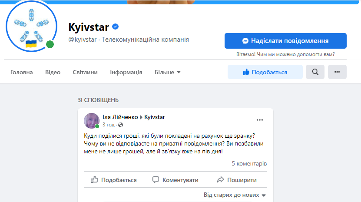Click the Kyivstar link in post header
361x202 pixels.
(x=155, y=117)
